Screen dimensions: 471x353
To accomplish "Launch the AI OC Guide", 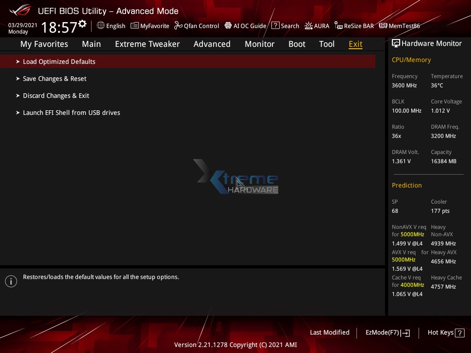I will coord(228,26).
